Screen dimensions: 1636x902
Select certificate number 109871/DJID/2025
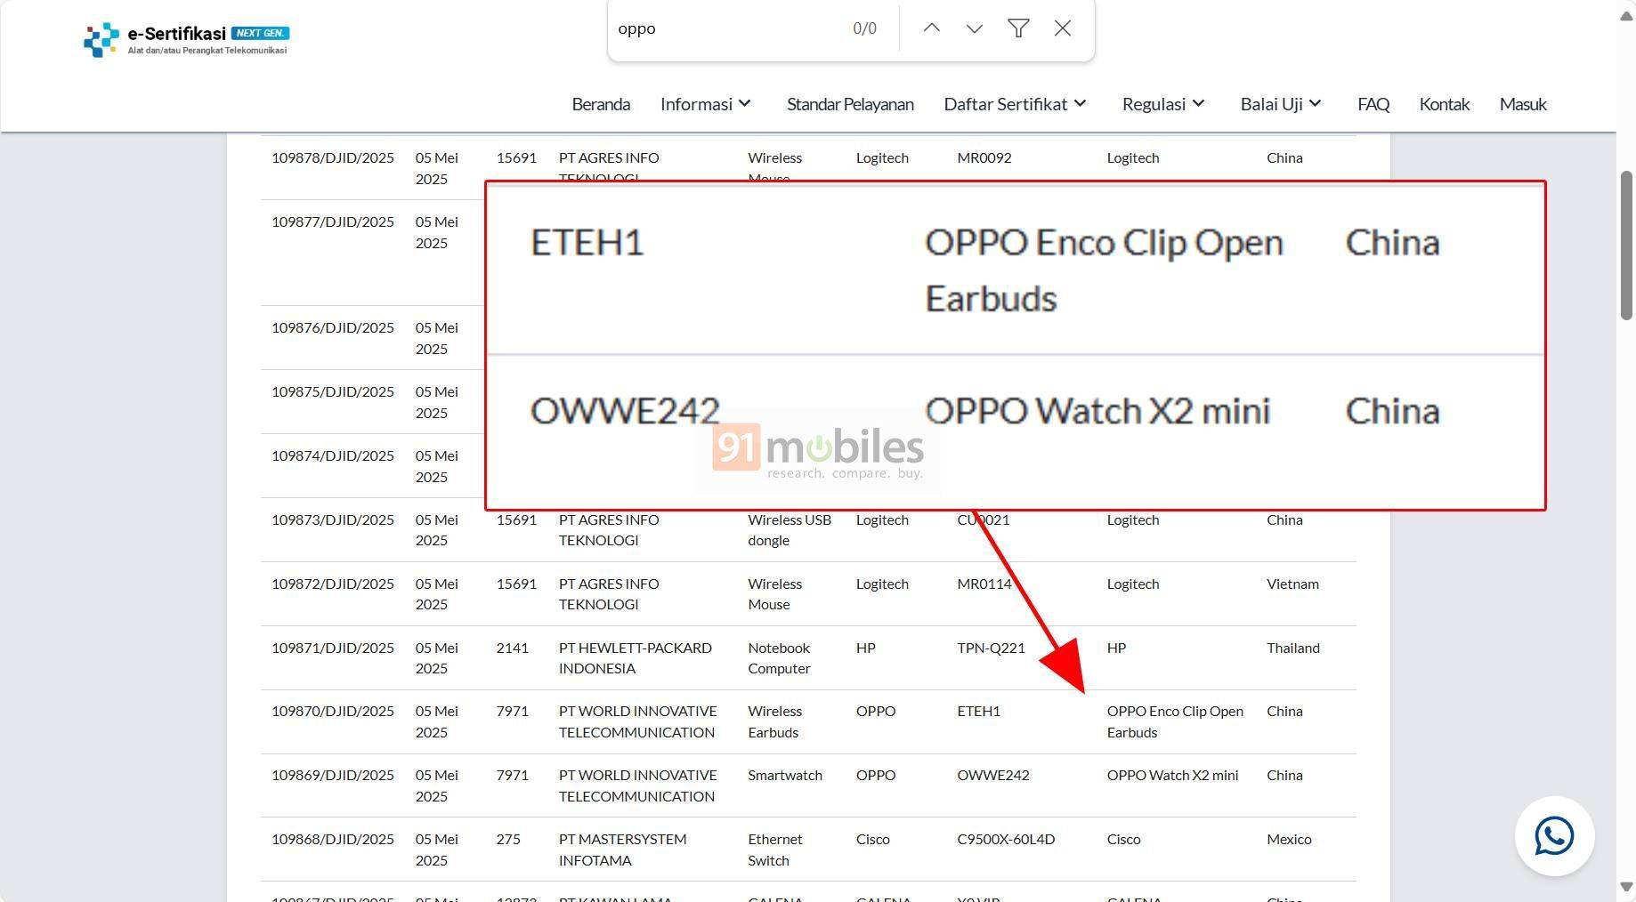click(333, 648)
